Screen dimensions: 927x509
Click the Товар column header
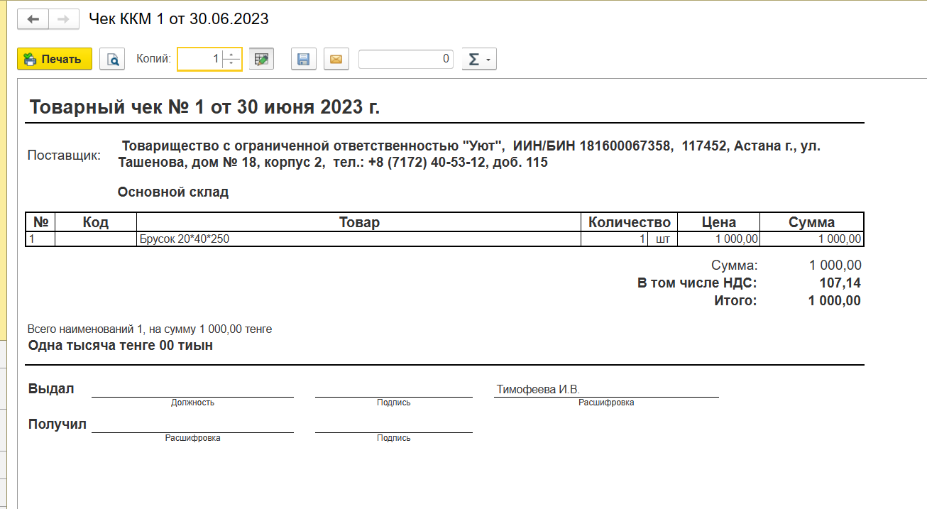358,222
